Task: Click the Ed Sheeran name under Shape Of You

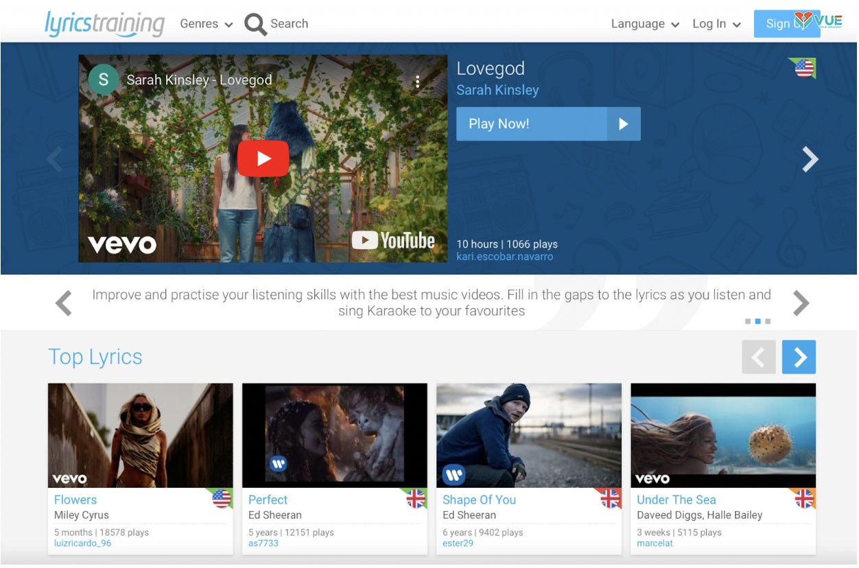Action: pos(469,515)
